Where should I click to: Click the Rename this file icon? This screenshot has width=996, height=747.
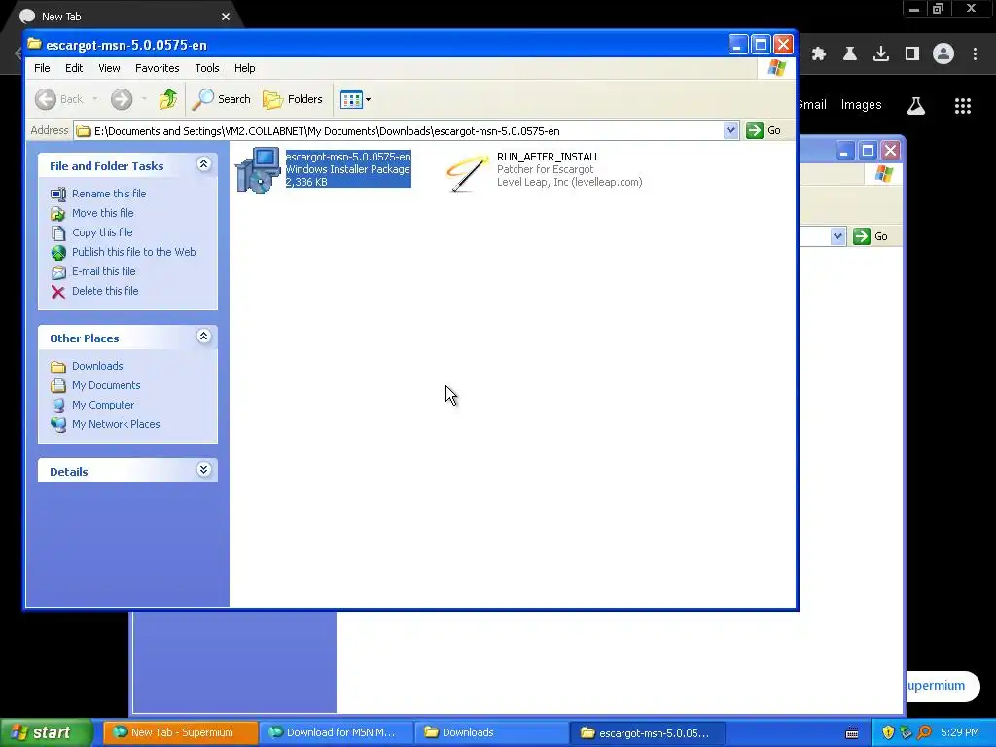[x=58, y=194]
